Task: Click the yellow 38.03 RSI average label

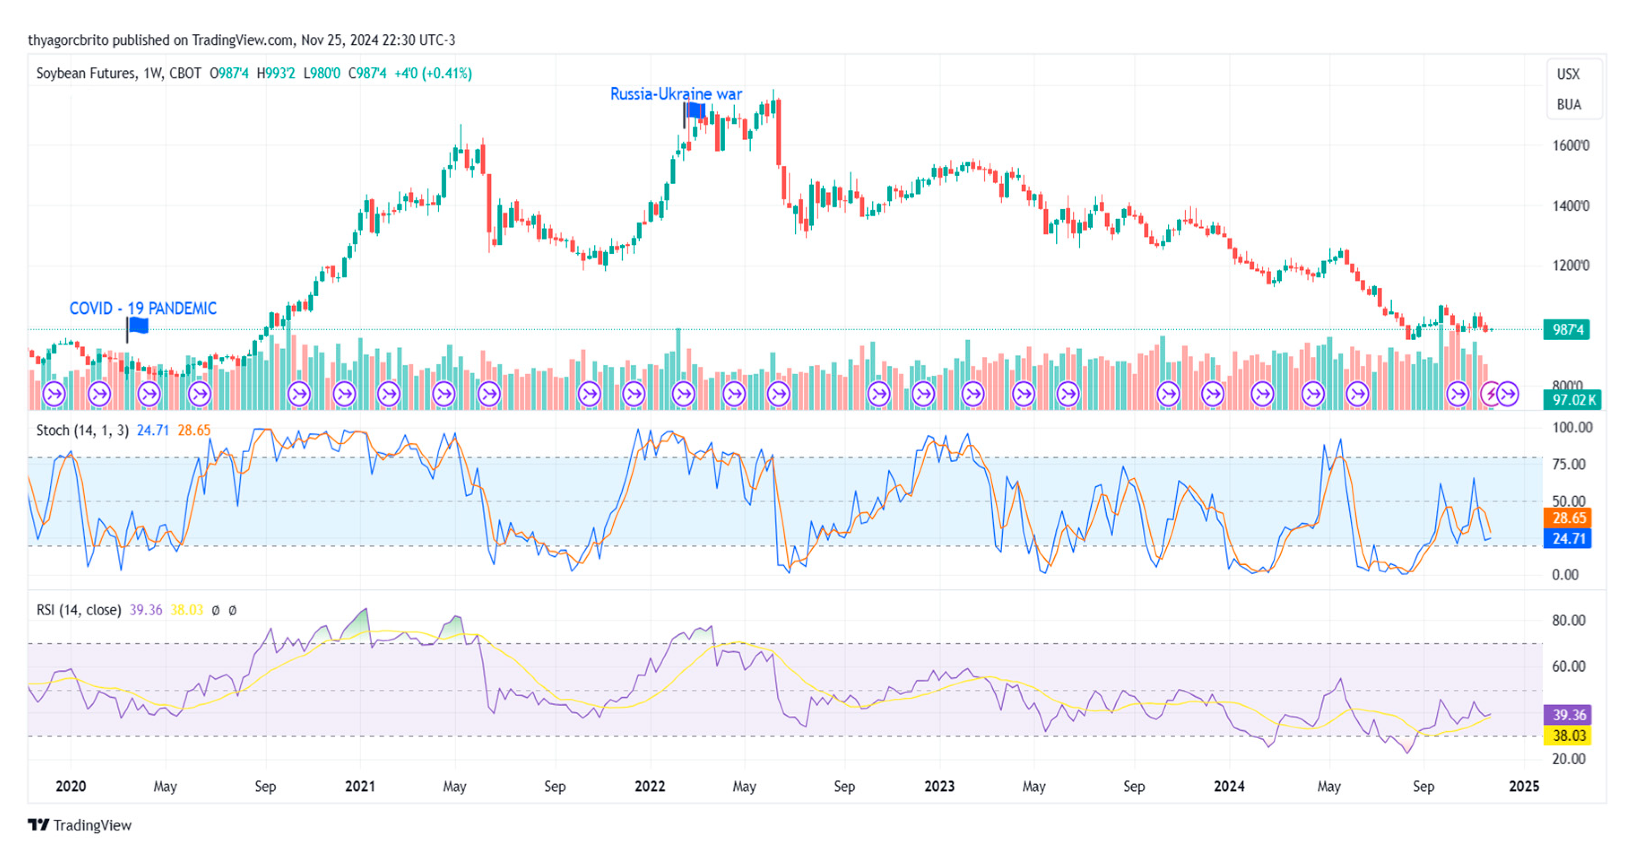Action: point(1568,735)
